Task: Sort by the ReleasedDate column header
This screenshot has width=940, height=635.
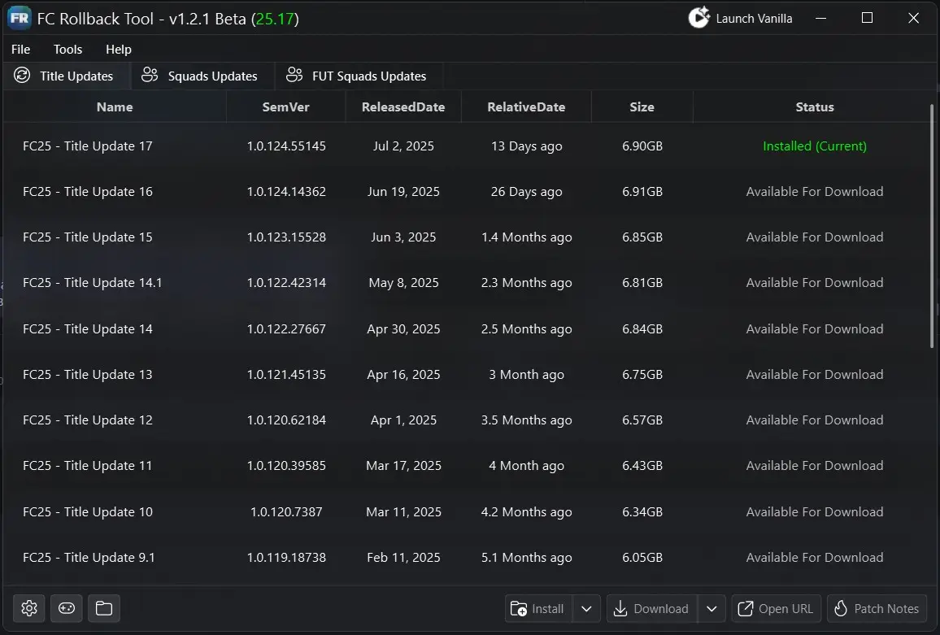Action: click(x=403, y=107)
